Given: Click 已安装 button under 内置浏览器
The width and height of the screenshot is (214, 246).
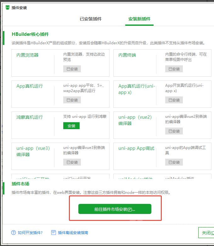Looking at the screenshot, I should pyautogui.click(x=72, y=69).
